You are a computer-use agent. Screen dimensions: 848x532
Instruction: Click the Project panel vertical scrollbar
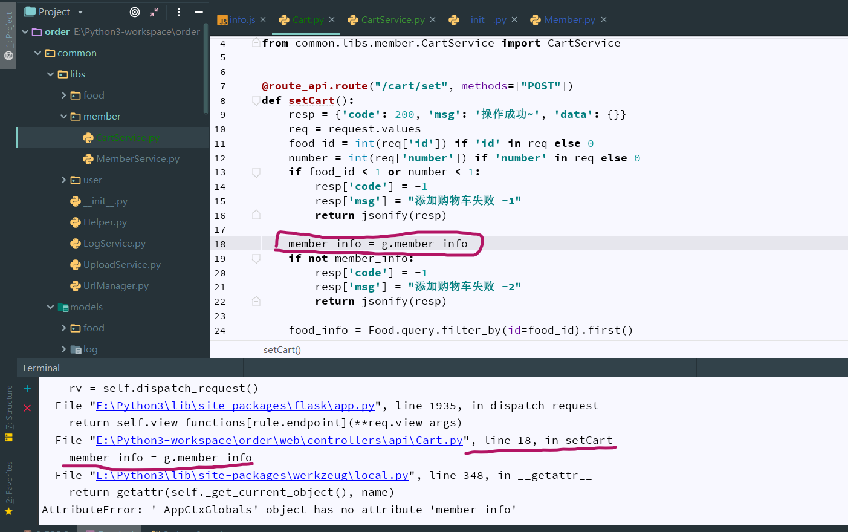[x=206, y=68]
